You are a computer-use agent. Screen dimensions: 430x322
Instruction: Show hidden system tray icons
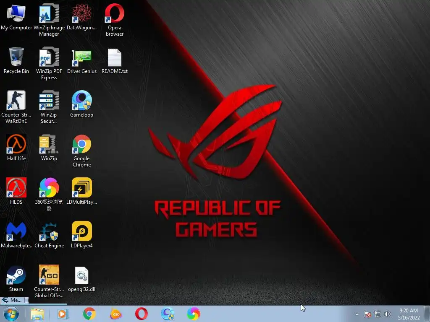[x=357, y=314]
